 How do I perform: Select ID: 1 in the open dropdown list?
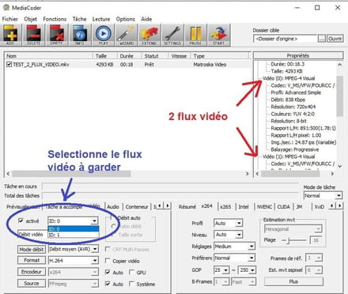coord(74,235)
